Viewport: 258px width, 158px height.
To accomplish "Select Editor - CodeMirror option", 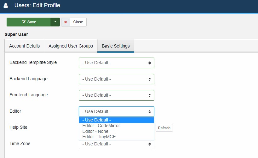I will pyautogui.click(x=117, y=126).
